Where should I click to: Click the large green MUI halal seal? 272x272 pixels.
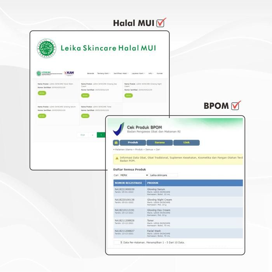[47, 49]
